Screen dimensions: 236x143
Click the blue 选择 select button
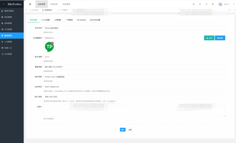click(220, 38)
